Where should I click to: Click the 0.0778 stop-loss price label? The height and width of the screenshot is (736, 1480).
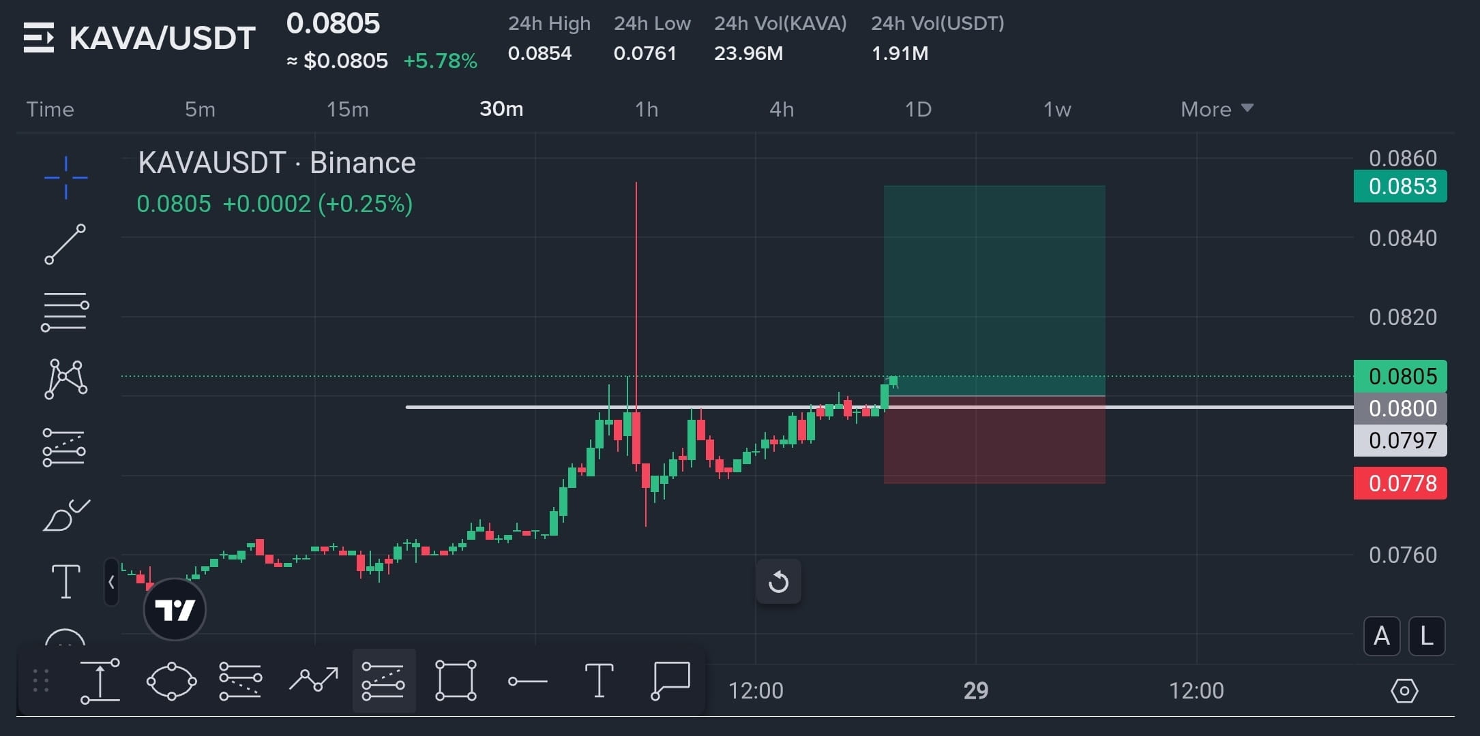point(1400,483)
